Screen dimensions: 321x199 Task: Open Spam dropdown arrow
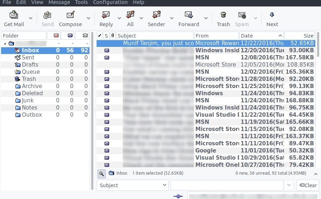[x=255, y=18]
